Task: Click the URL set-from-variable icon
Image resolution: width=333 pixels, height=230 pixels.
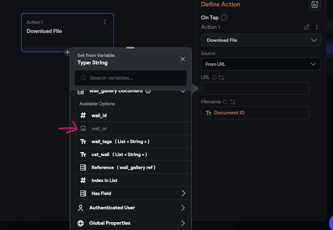Action: tap(221, 77)
